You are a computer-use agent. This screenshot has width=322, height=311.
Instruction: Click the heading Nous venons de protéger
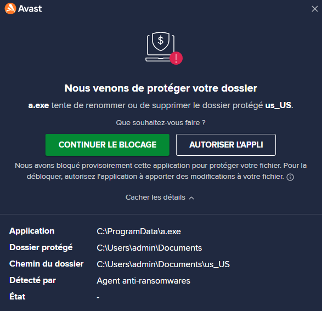point(161,88)
